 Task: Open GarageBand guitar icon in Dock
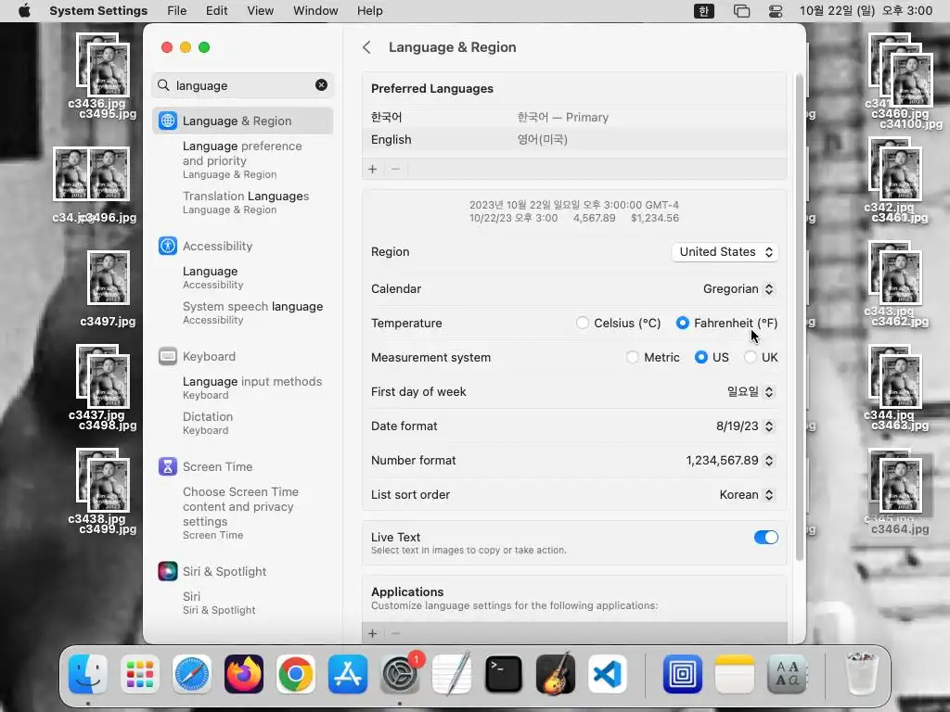tap(556, 674)
